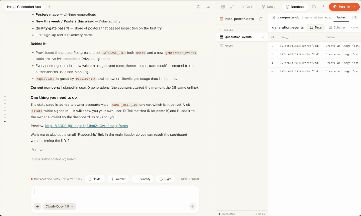Open the three-dot more options menu

[x=323, y=7]
